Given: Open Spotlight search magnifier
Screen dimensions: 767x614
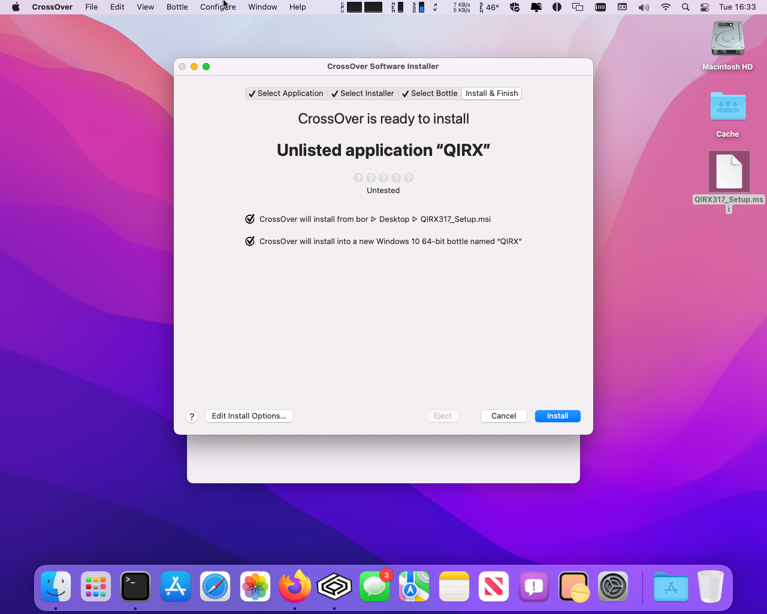Looking at the screenshot, I should click(686, 7).
